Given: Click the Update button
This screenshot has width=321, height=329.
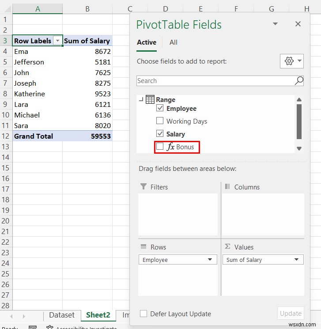Looking at the screenshot, I should [x=291, y=313].
